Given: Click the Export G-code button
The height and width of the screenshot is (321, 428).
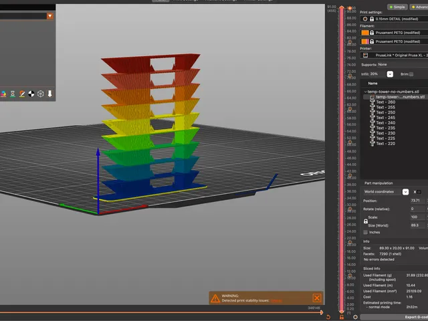Looking at the screenshot, I should (394, 317).
